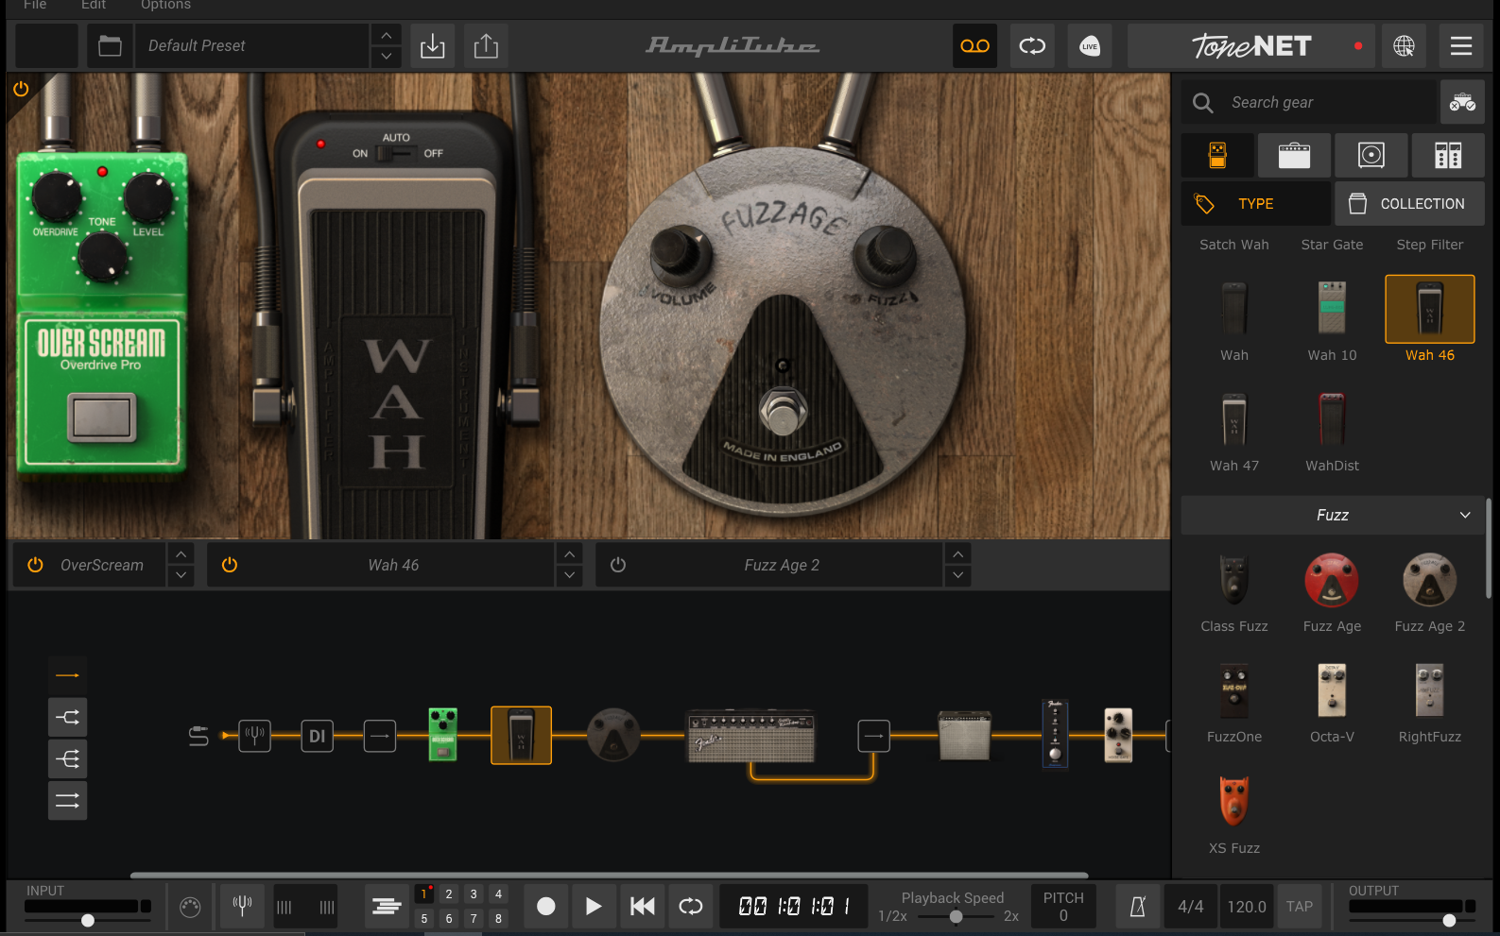Open the tuner icon in bottom bar
This screenshot has width=1500, height=936.
pos(242,907)
